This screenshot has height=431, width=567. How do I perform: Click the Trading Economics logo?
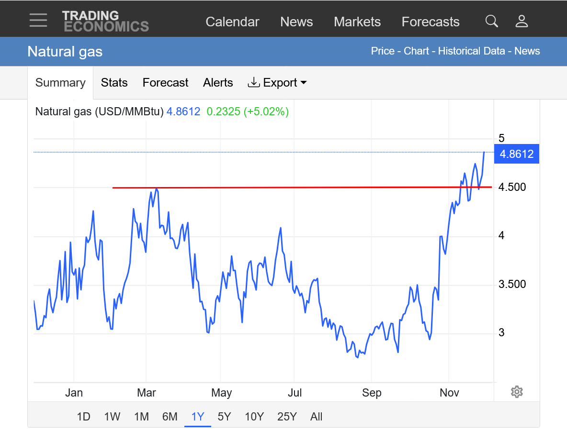pos(105,22)
